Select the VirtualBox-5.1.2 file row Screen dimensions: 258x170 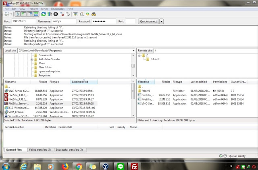(51, 116)
